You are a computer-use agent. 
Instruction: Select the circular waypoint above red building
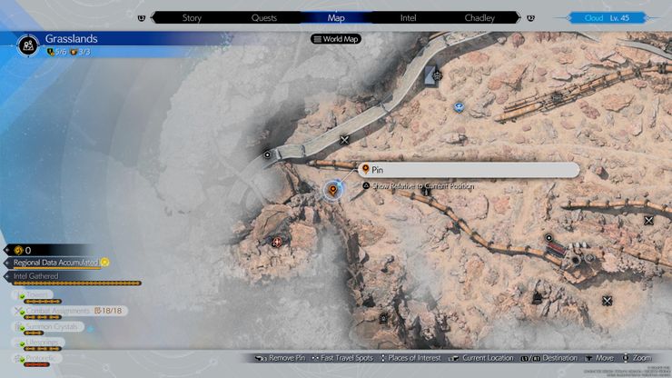(548, 238)
